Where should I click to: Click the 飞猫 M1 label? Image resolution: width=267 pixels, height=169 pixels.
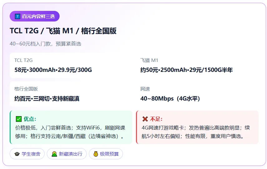pyautogui.click(x=149, y=60)
